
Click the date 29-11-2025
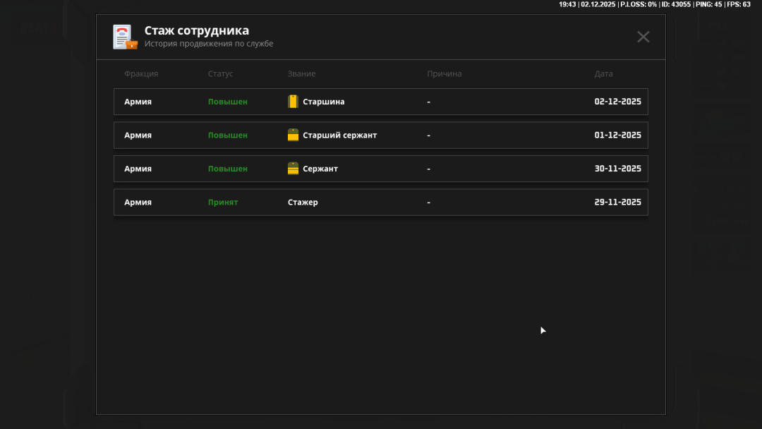click(x=617, y=203)
